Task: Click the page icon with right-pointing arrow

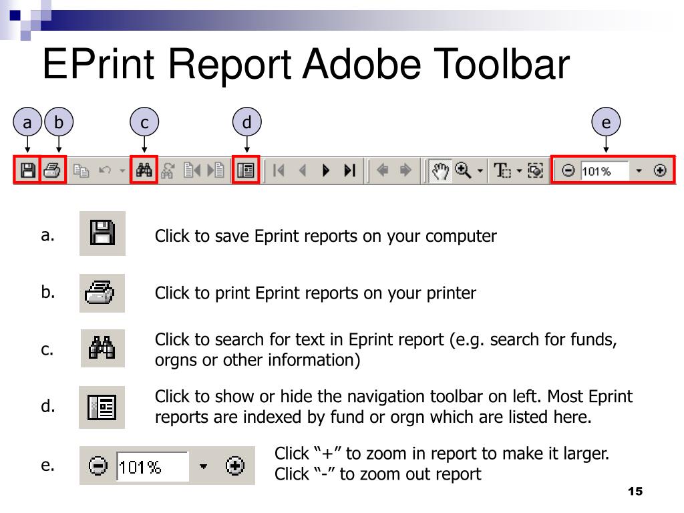Action: (216, 170)
